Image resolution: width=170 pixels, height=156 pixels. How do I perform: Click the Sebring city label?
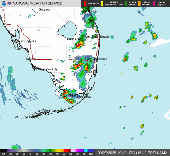click(x=44, y=9)
